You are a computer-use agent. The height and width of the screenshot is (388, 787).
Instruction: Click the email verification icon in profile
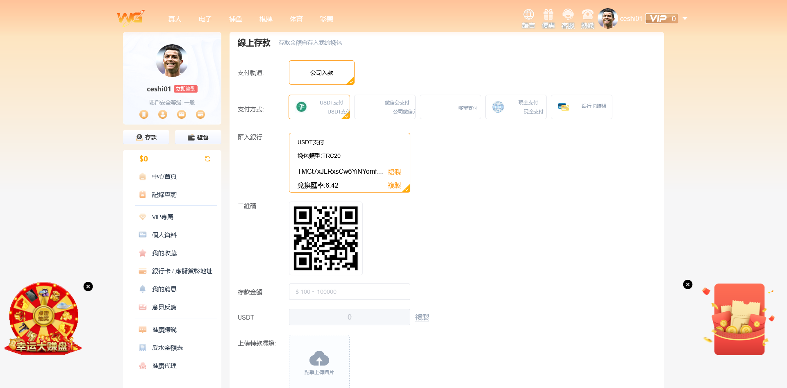pyautogui.click(x=182, y=114)
